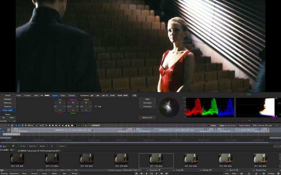Click the close X beside Looks panel
Image resolution: width=281 pixels, height=175 pixels.
(1, 150)
